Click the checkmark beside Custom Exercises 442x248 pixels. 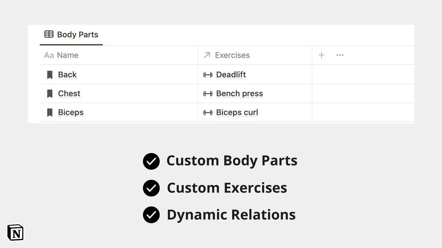[151, 188]
